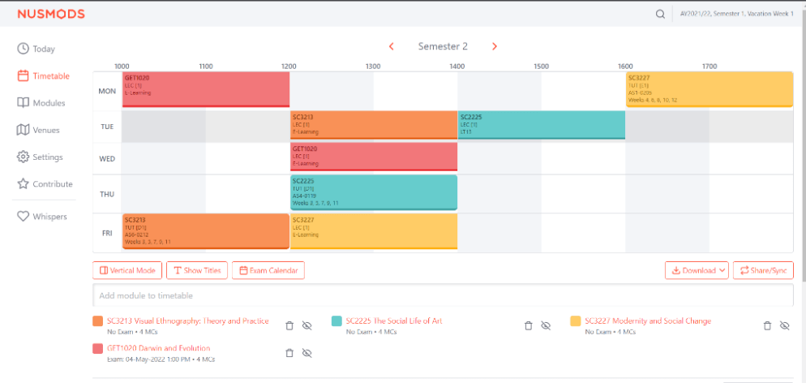The height and width of the screenshot is (383, 806).
Task: Switch timetable to Vertical Mode
Action: 127,270
